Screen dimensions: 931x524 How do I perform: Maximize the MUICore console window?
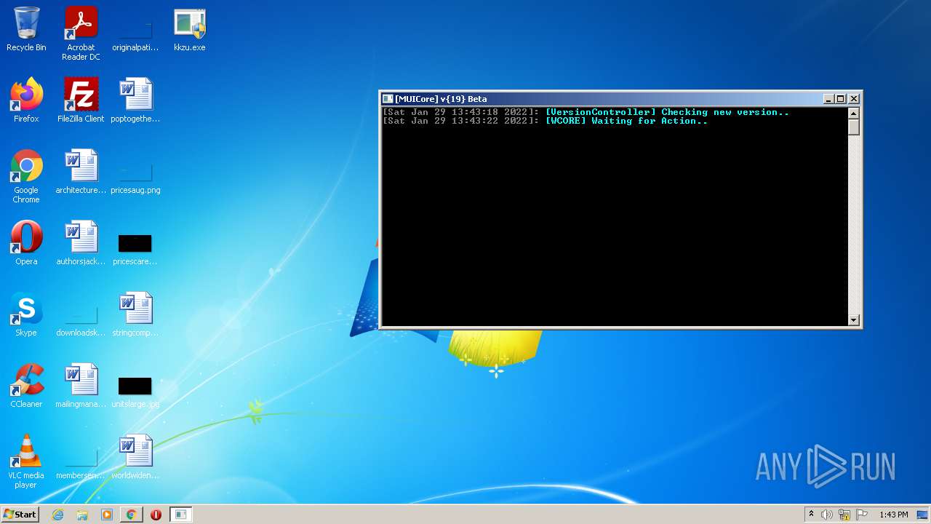[840, 99]
